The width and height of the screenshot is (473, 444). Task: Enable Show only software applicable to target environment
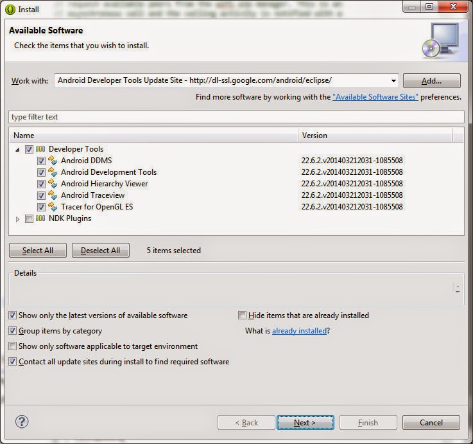coord(12,346)
